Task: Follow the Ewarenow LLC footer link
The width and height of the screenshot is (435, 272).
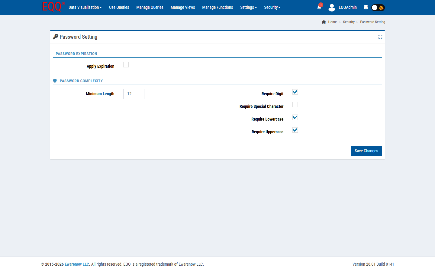Action: 77,264
